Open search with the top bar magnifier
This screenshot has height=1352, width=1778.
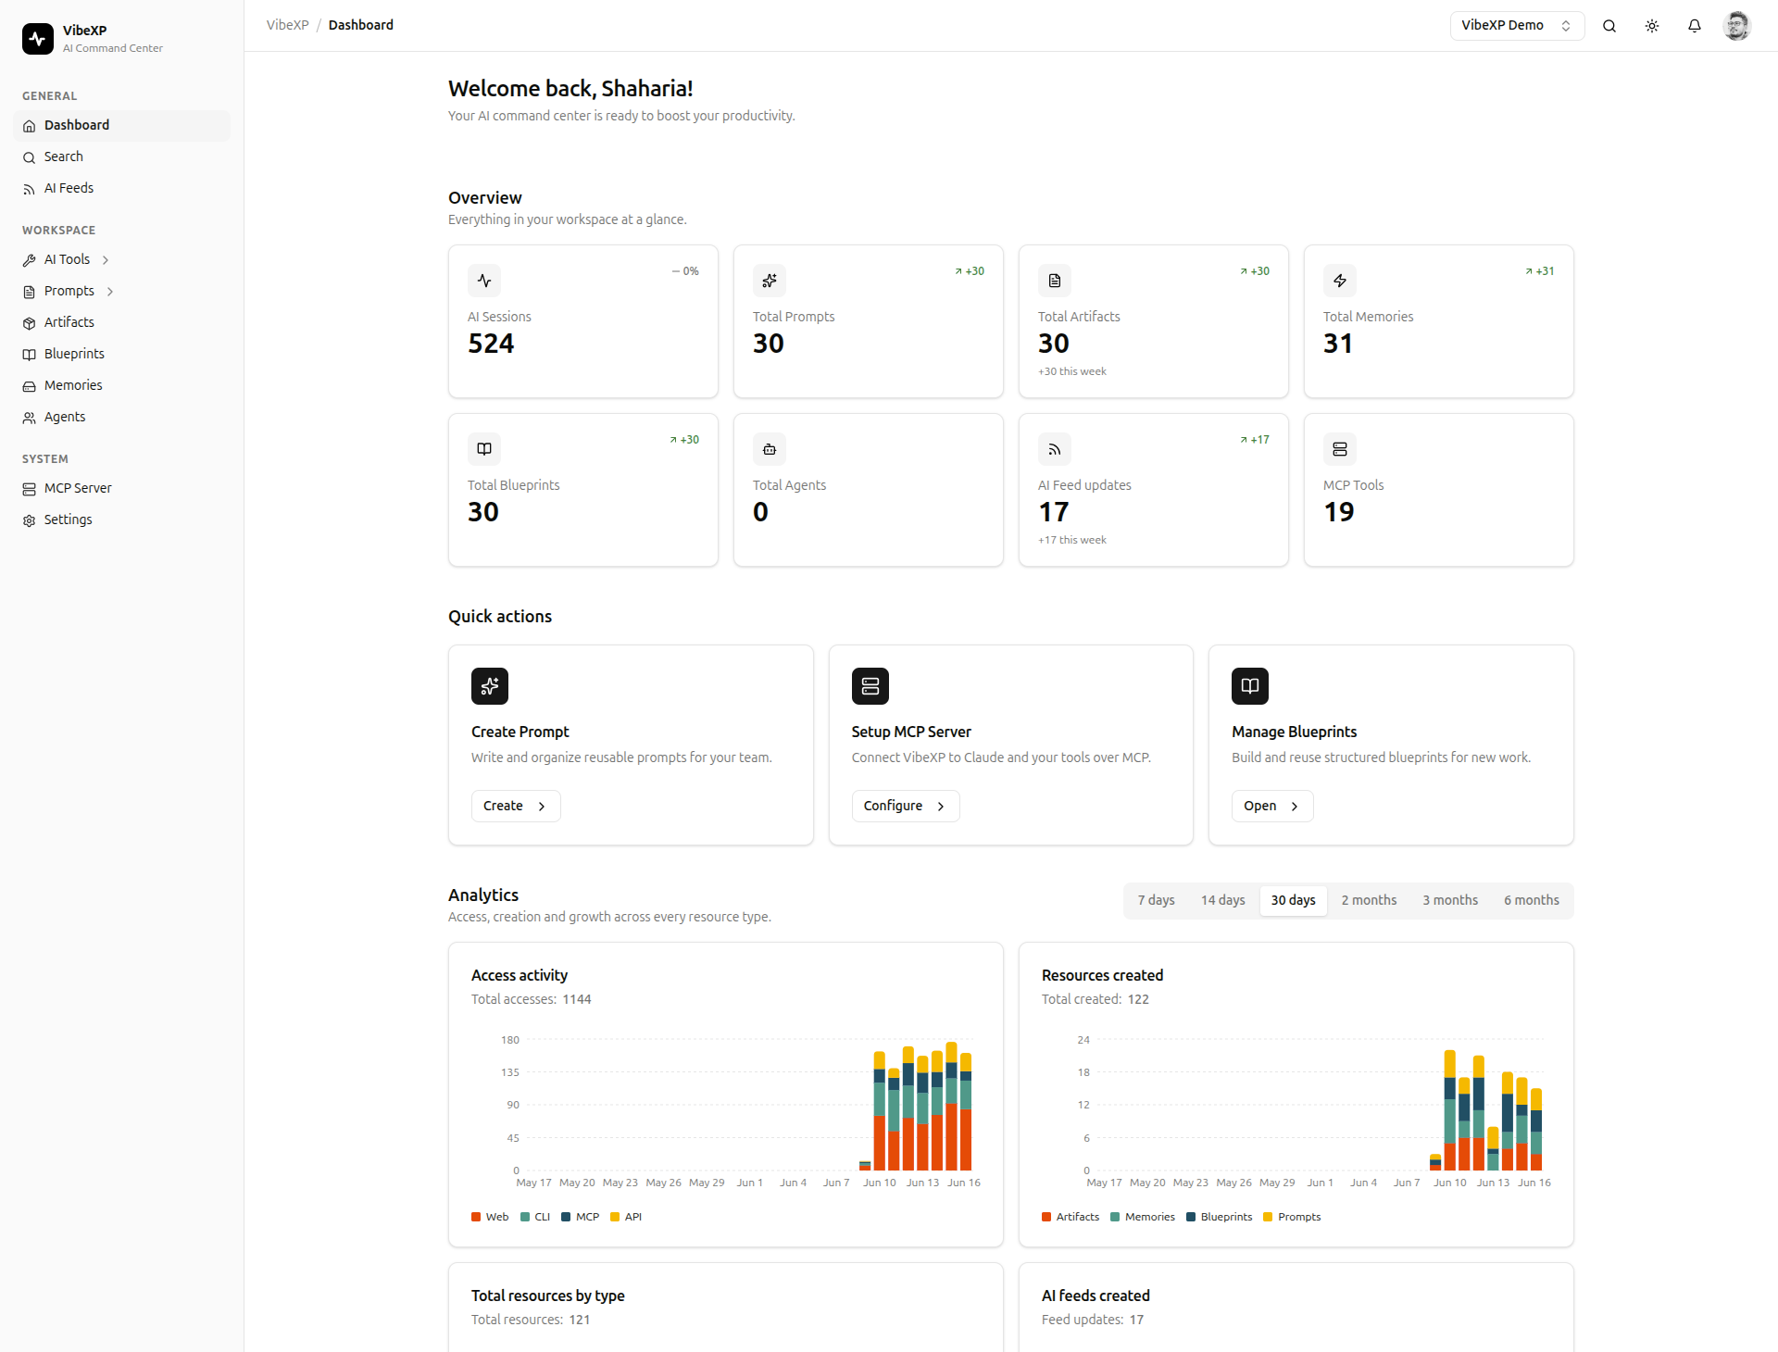pos(1609,26)
